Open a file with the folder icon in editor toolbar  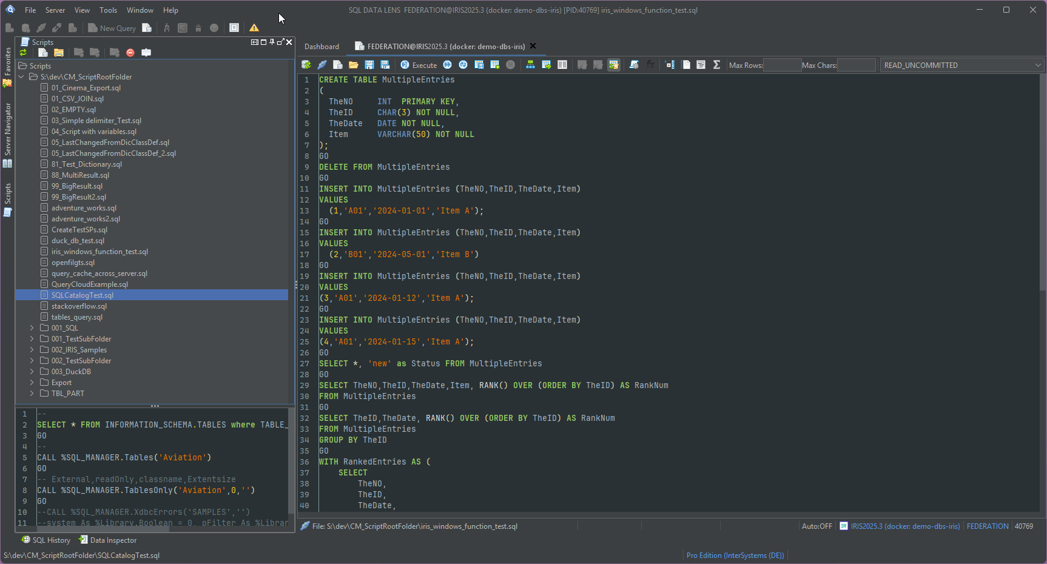(354, 65)
